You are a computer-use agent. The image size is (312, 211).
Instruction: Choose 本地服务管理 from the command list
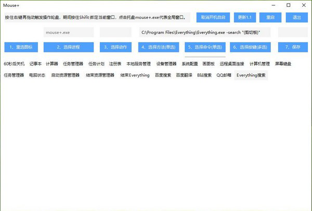(138, 64)
